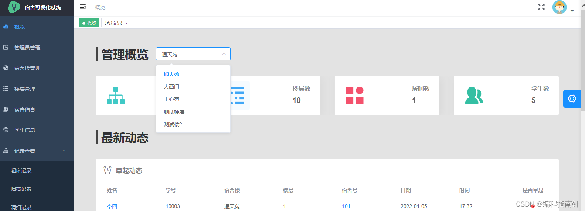
Task: Collapse sidebar with the hamburger icon
Action: [x=83, y=7]
